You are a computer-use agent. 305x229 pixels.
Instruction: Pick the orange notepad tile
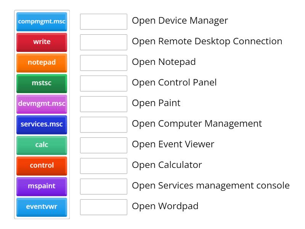42,63
